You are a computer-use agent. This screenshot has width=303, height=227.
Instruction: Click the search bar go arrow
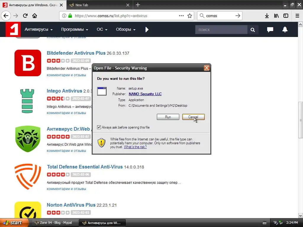pyautogui.click(x=238, y=16)
